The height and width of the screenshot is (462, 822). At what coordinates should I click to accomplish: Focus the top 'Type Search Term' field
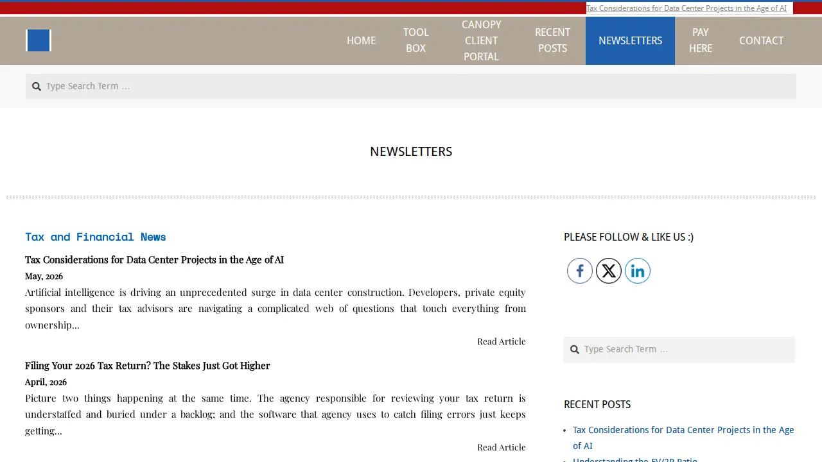click(411, 86)
